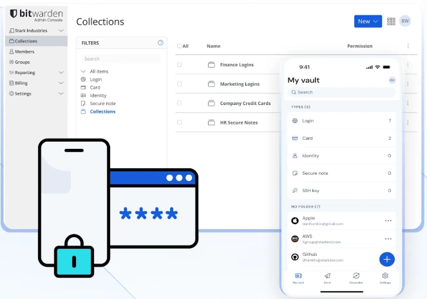Go to Groups in the sidebar
Viewport: 427px width, 299px height.
[x=23, y=62]
